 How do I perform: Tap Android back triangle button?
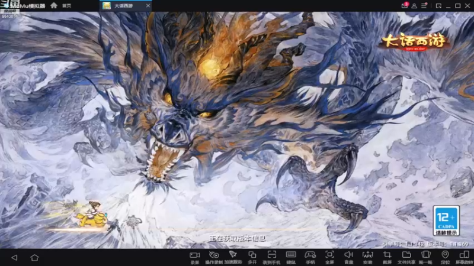click(x=14, y=258)
